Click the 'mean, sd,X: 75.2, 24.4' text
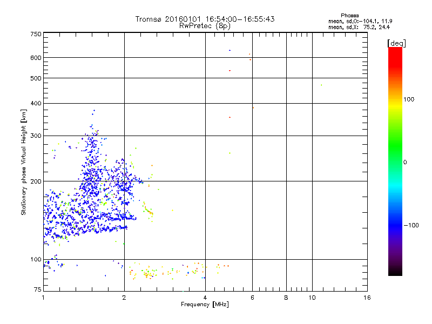432x324 pixels. coord(359,27)
